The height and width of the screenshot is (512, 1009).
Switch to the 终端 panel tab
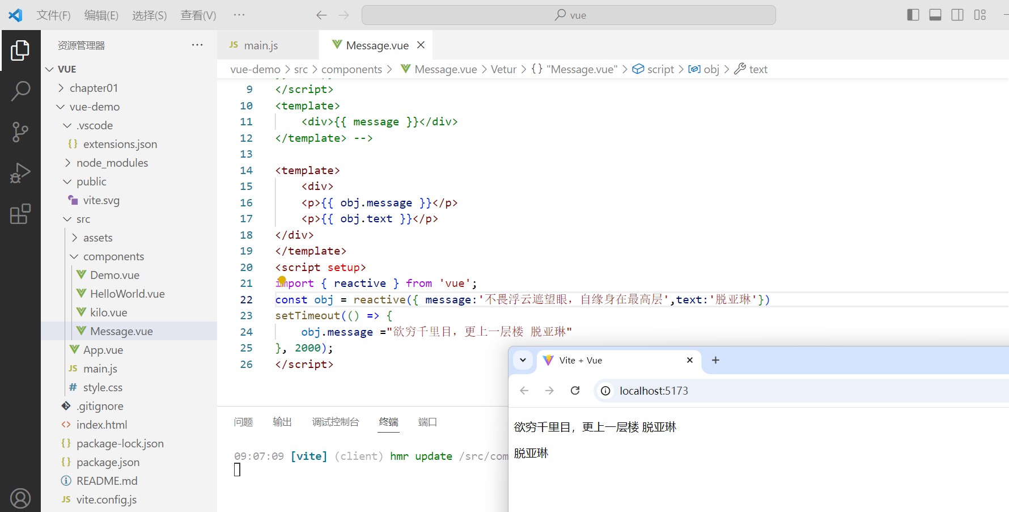click(389, 422)
